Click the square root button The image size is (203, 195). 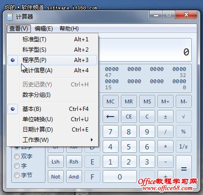click(x=184, y=117)
